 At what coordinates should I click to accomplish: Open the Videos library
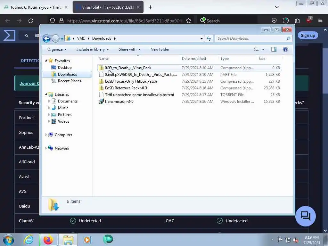(x=63, y=121)
